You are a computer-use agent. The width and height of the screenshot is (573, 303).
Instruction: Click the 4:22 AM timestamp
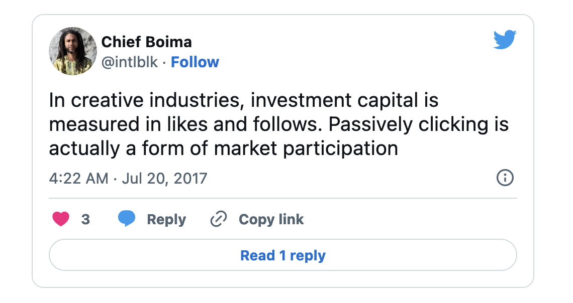78,178
